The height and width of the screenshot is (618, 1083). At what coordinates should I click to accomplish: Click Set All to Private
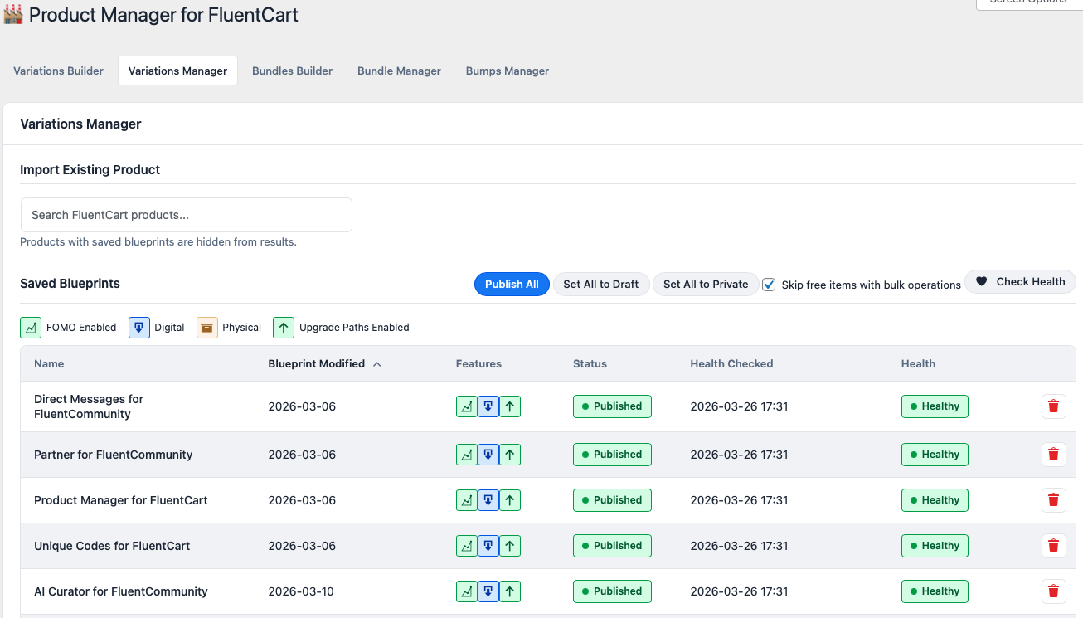706,284
